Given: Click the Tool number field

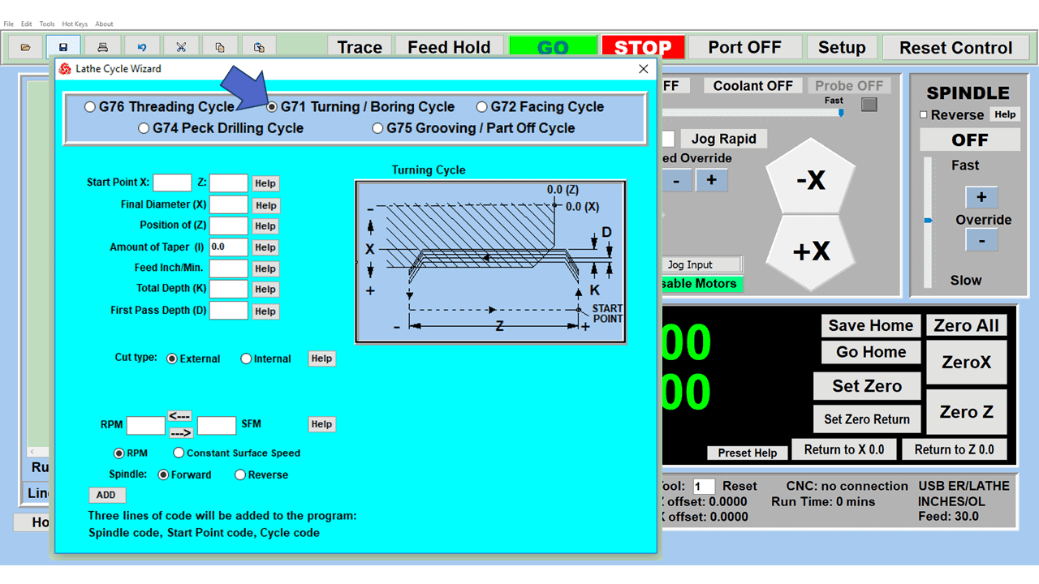Looking at the screenshot, I should (704, 486).
